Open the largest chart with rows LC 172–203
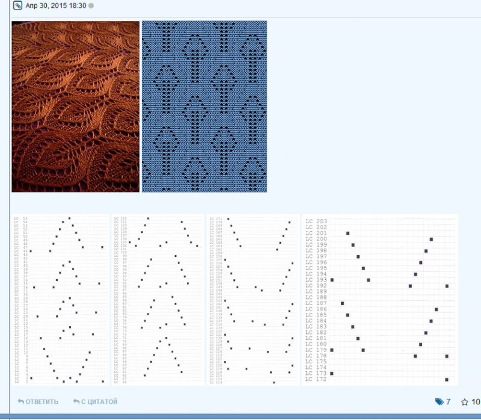Image resolution: width=481 pixels, height=420 pixels. click(x=379, y=299)
